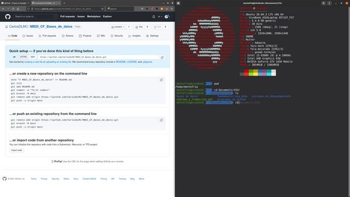Open the Firefox application menu icon
This screenshot has width=350, height=197.
coord(172,9)
